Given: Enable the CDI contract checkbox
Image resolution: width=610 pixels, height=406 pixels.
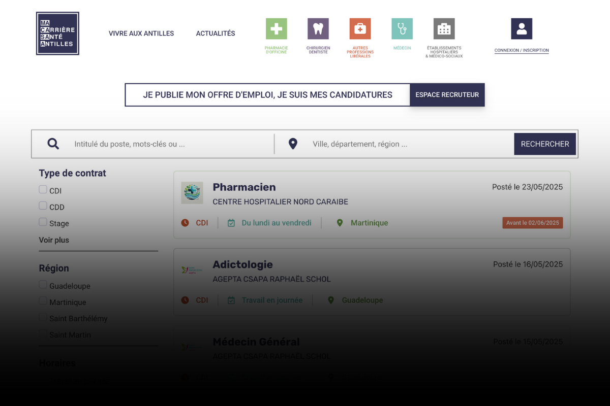Looking at the screenshot, I should [x=43, y=190].
